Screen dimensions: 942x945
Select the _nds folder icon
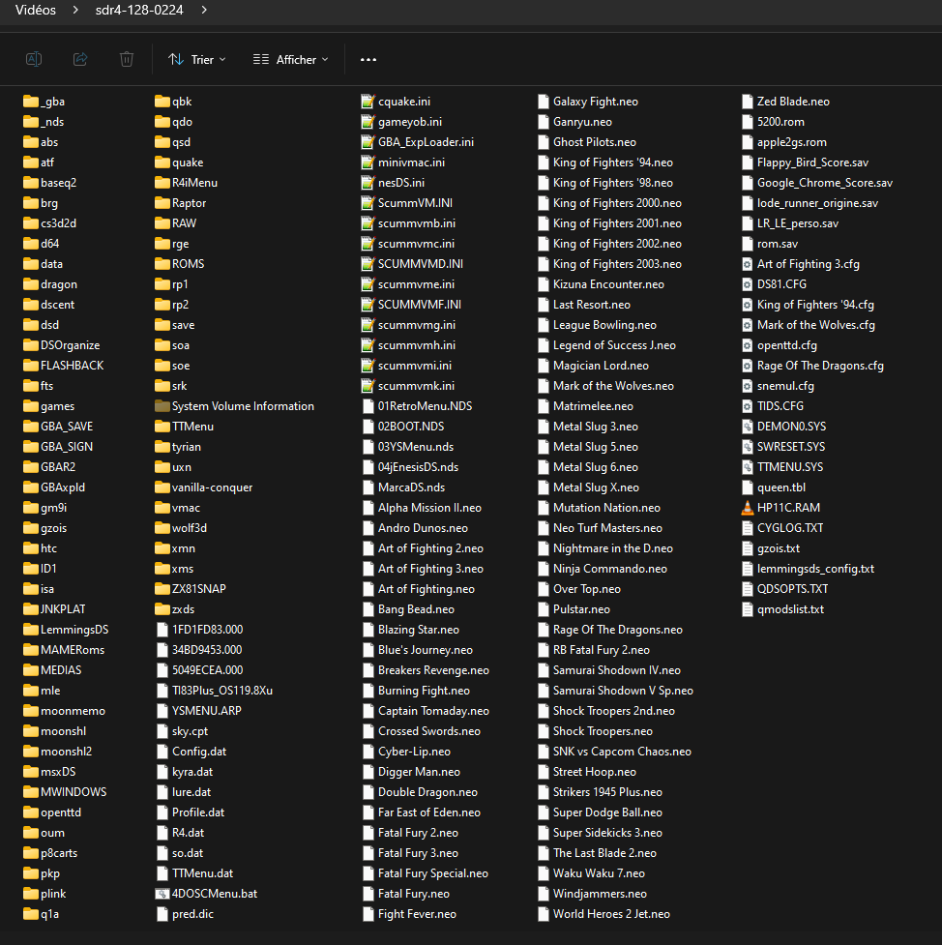[31, 122]
